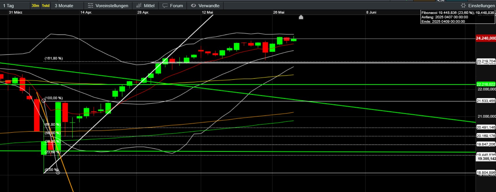Screen dimensions: 496x192
Task: Click the Fibonacci info tooltip's top line
Action: pos(458,13)
